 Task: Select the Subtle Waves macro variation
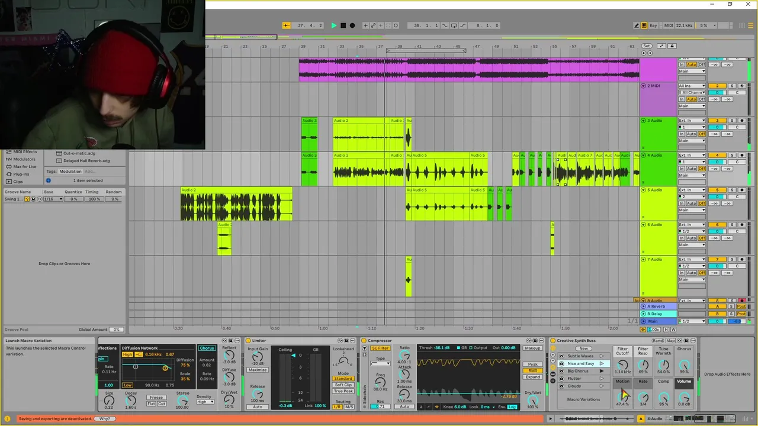[x=580, y=356]
